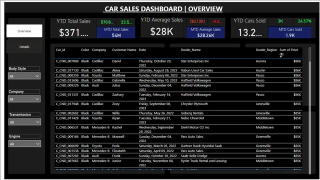Click car id C_CND_000359
Screen dimensions: 320x180
point(67,75)
